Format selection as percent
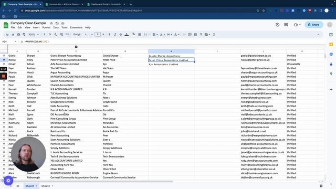Viewport: 336px width, 189px height. click(50, 35)
